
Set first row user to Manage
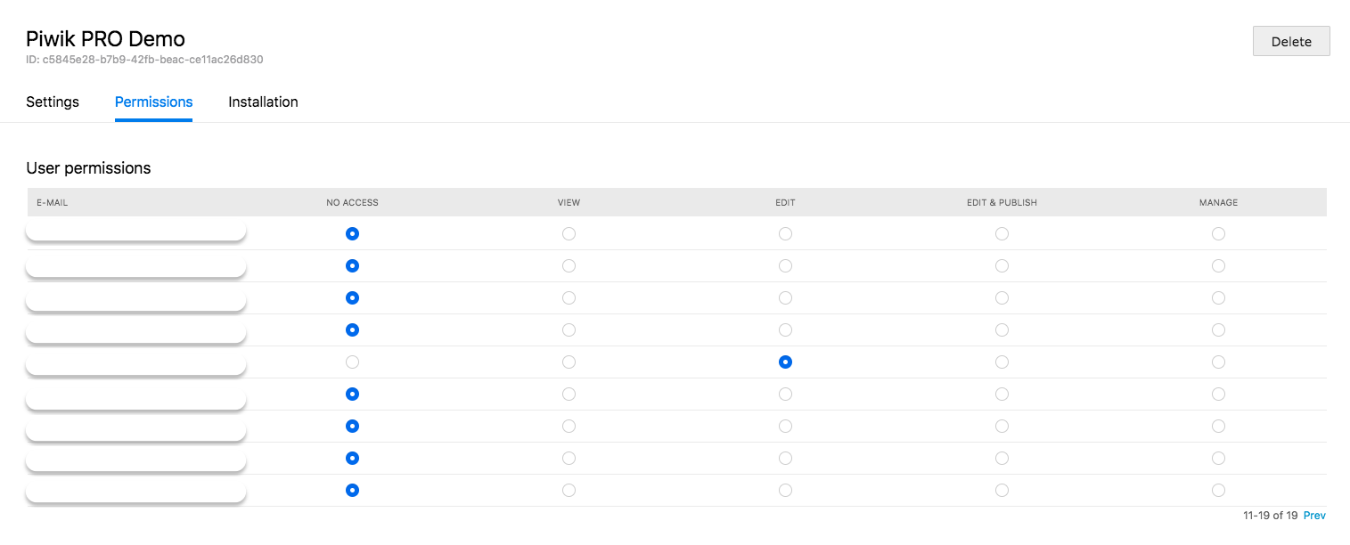1218,233
